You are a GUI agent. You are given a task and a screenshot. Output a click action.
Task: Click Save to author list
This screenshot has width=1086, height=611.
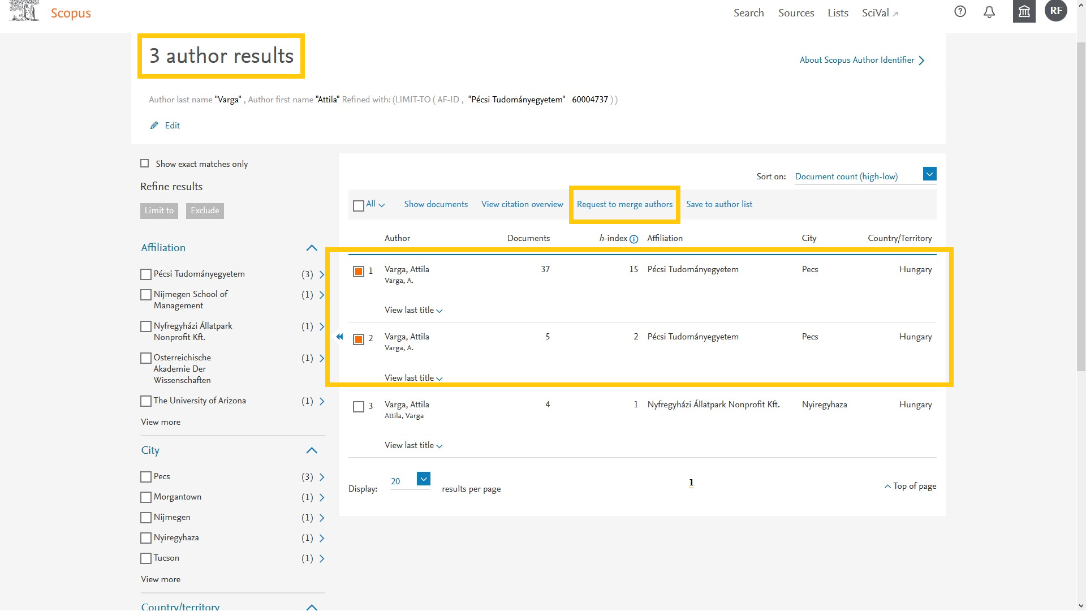pyautogui.click(x=719, y=204)
